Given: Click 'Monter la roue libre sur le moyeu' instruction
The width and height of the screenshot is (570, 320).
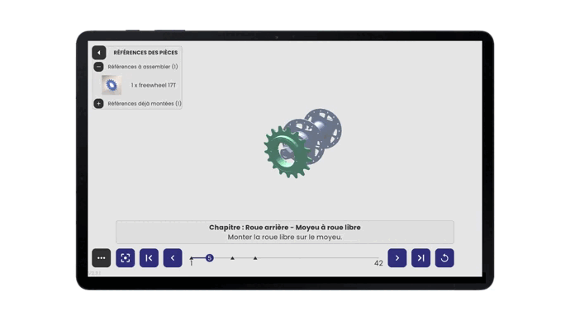Looking at the screenshot, I should tap(285, 238).
